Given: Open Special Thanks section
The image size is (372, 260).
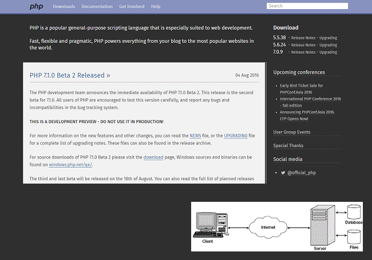Looking at the screenshot, I should tap(288, 145).
